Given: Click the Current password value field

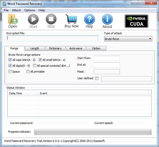Looking at the screenshot, I should (x=62, y=123).
